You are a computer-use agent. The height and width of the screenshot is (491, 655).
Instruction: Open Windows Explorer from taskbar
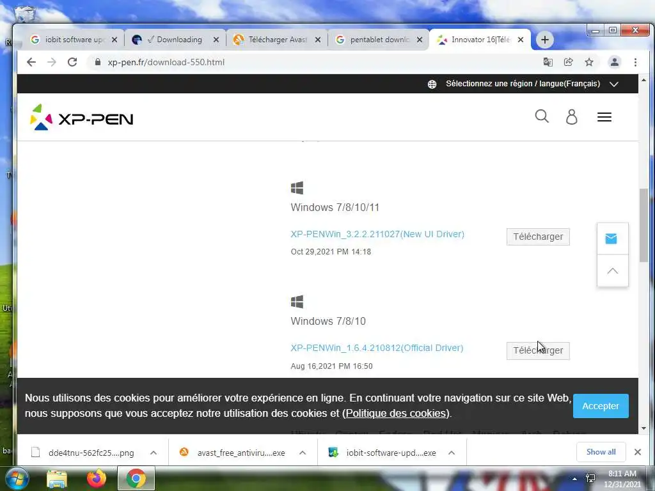57,479
